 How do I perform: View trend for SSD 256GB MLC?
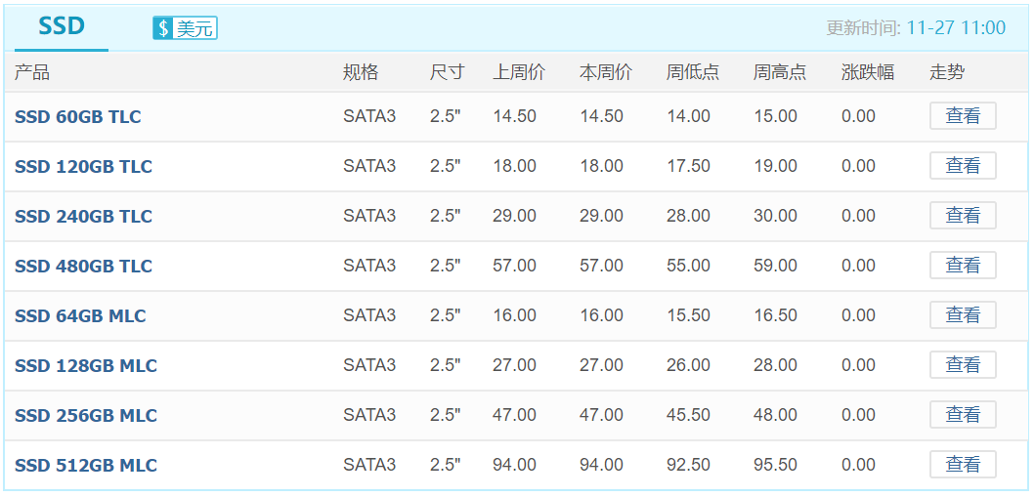(963, 415)
